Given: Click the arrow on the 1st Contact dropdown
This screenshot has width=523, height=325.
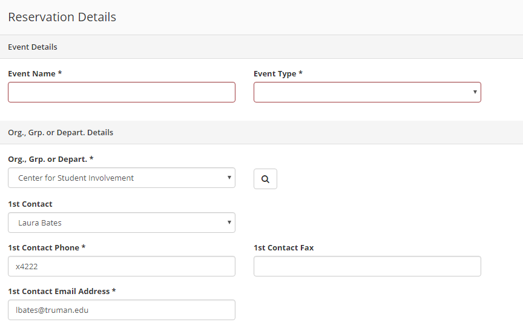Looking at the screenshot, I should (229, 222).
